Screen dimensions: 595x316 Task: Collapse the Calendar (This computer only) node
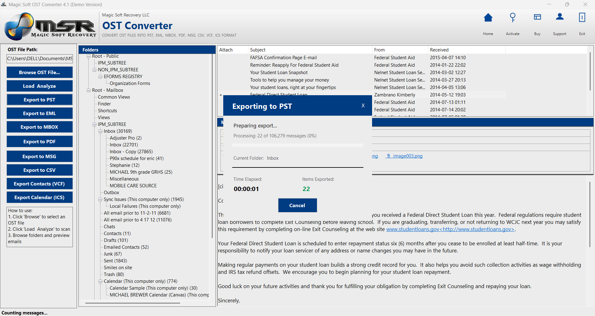100,281
